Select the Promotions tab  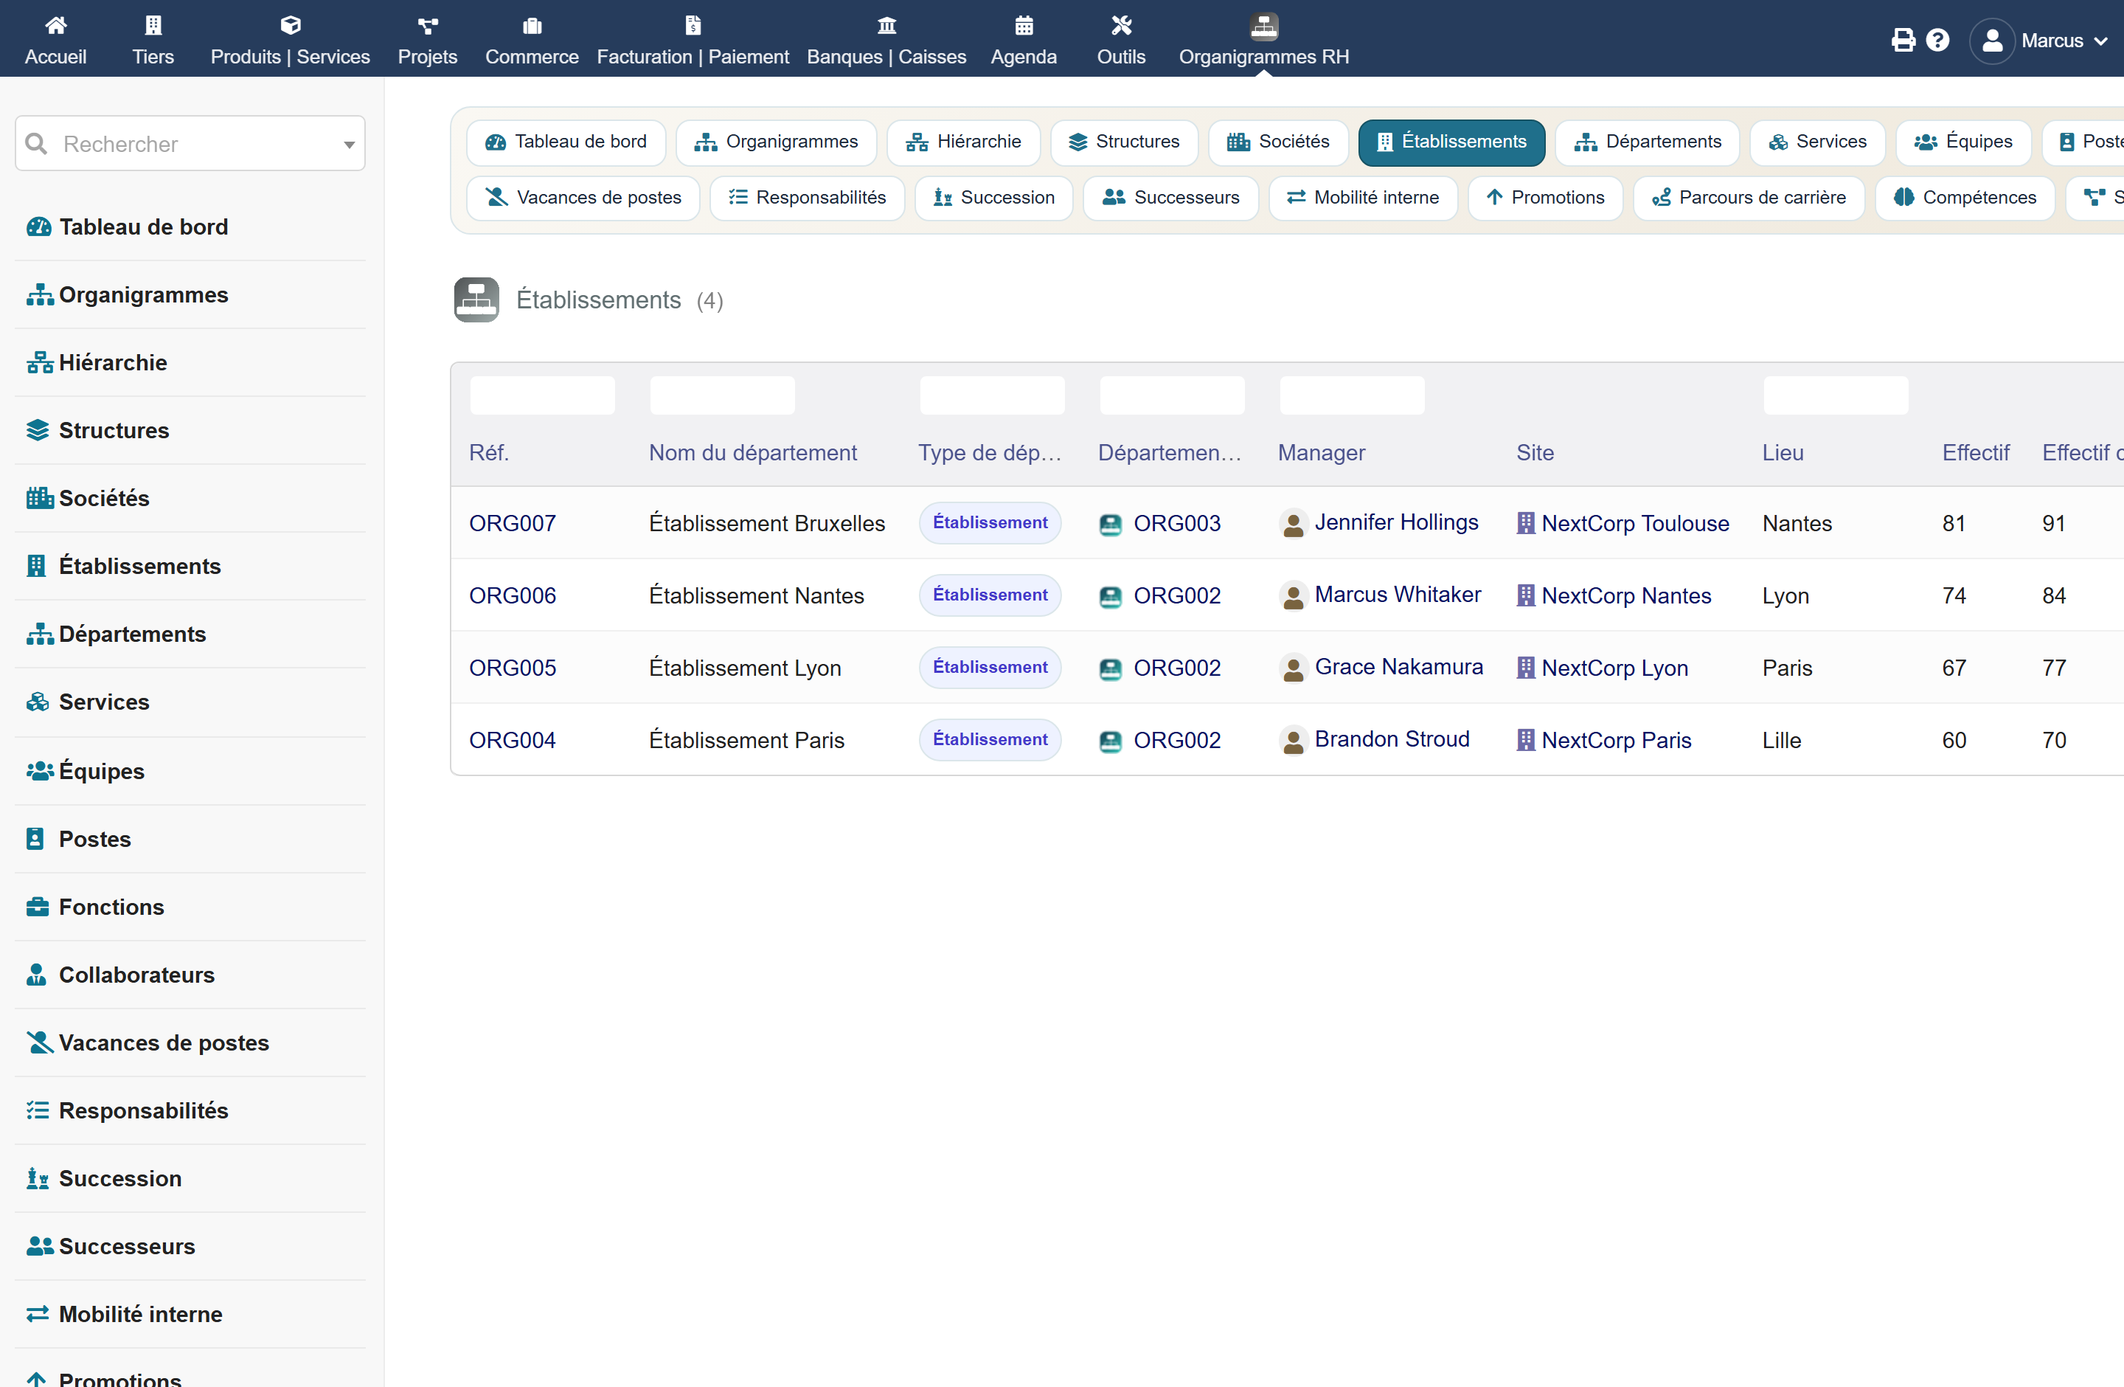click(x=1544, y=197)
